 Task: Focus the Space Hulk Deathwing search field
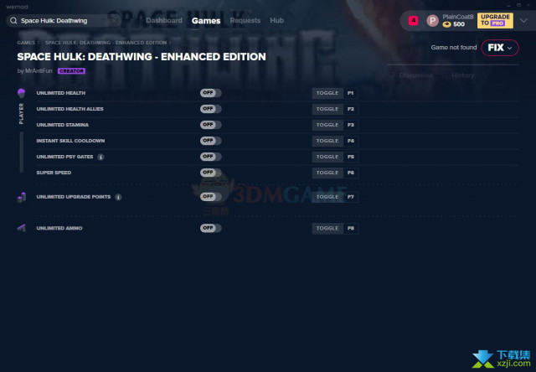point(64,20)
